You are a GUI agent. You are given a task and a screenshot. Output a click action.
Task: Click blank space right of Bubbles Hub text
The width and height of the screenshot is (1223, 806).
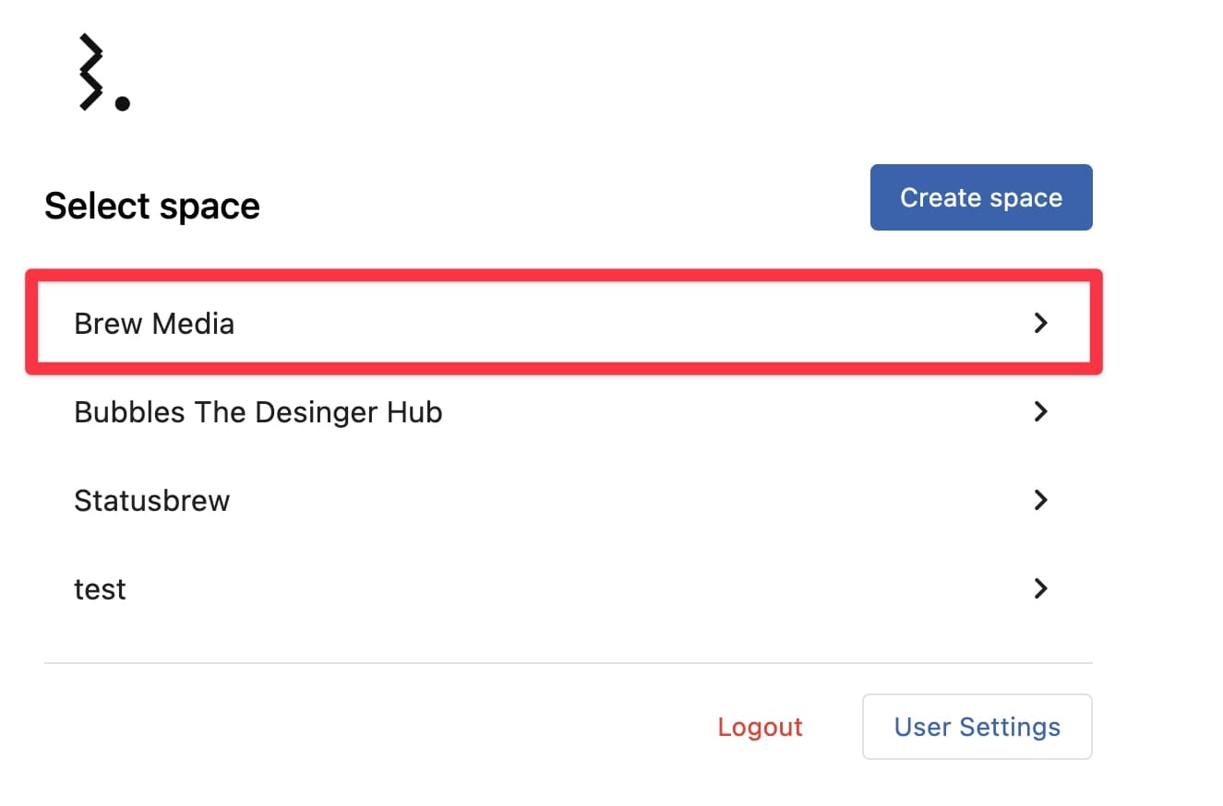tap(720, 412)
